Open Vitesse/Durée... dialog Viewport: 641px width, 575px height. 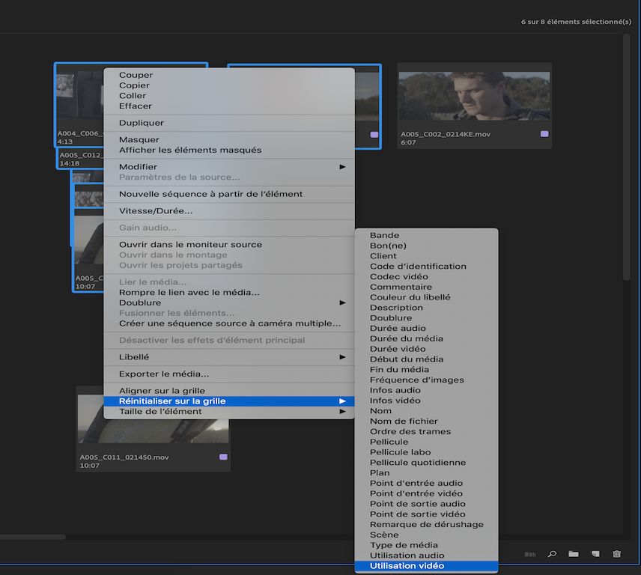[229, 211]
